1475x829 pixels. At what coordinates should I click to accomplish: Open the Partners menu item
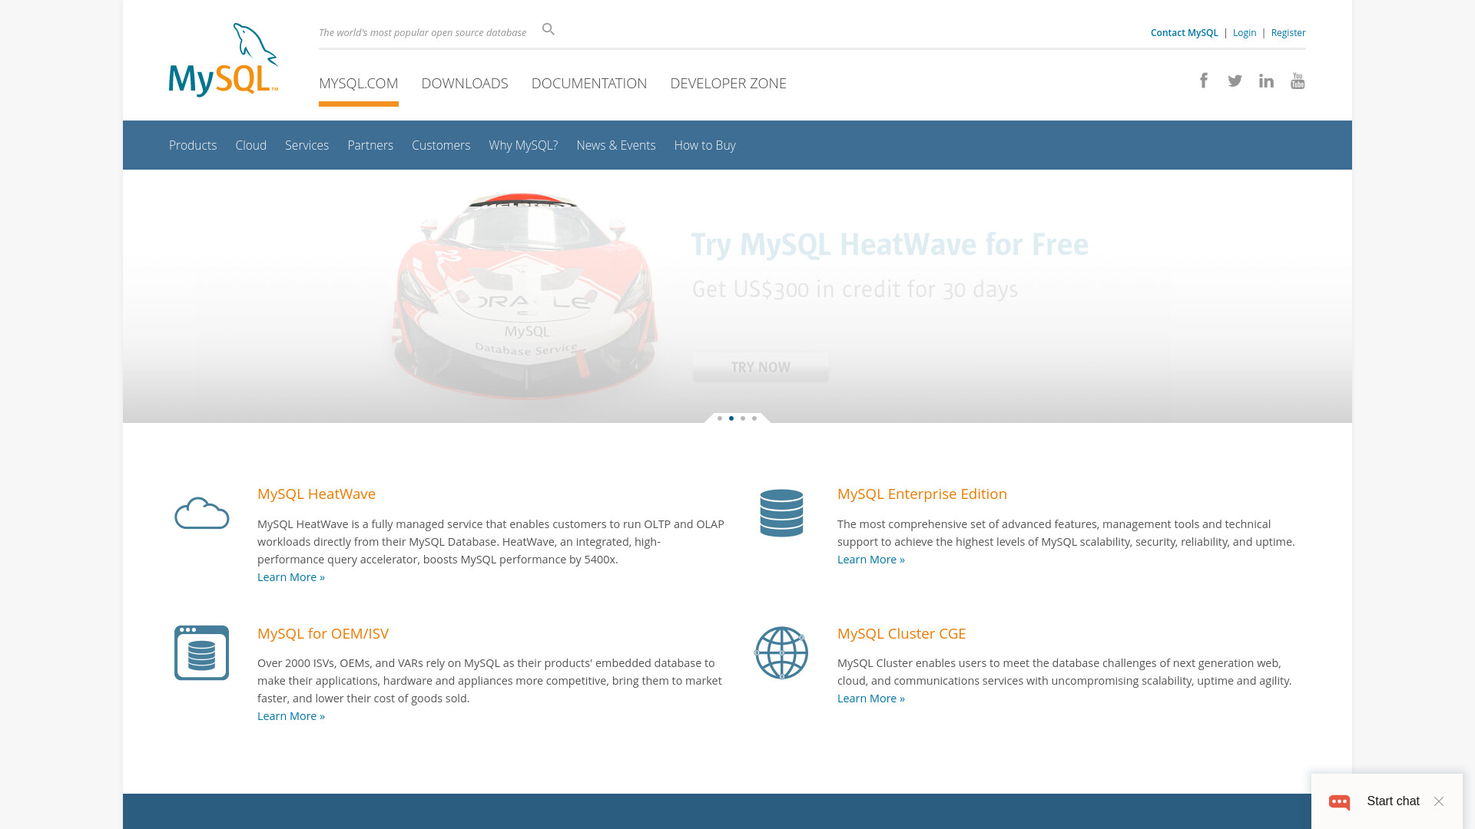(x=370, y=145)
